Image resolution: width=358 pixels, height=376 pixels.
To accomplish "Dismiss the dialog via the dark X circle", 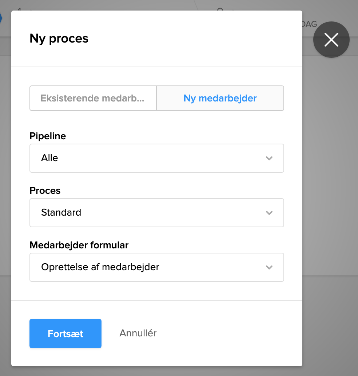I will coord(331,40).
